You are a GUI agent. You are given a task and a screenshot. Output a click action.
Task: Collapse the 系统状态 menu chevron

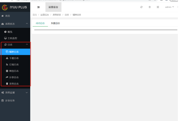click(x=27, y=23)
